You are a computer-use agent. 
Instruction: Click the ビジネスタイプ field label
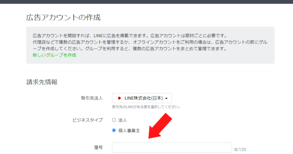coord(88,120)
